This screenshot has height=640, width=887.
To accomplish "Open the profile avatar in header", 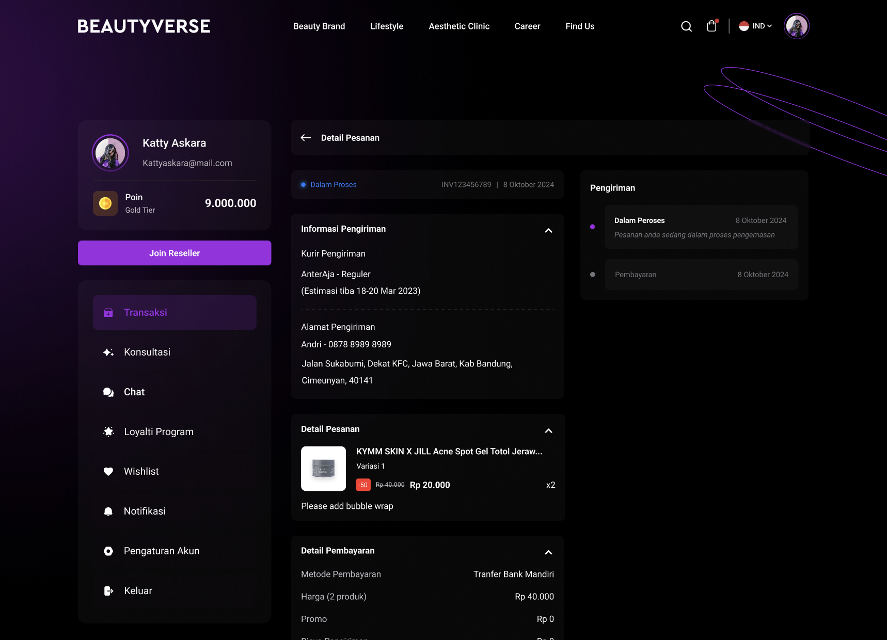I will point(797,26).
